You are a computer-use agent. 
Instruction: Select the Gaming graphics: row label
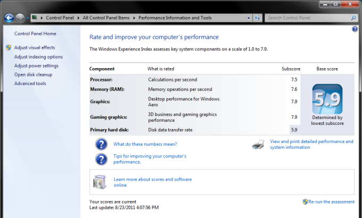coord(109,117)
